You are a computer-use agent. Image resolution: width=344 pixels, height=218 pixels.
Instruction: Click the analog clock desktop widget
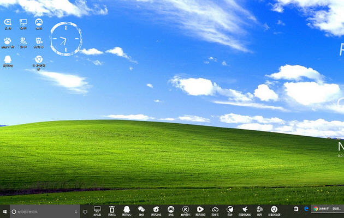coord(66,39)
